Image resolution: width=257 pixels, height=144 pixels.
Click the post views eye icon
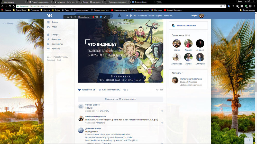pos(157,90)
